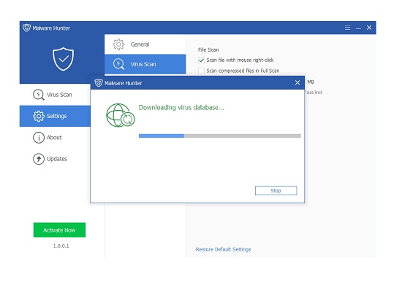This screenshot has width=402, height=282.
Task: Click the File Scan section heading
Action: (208, 50)
